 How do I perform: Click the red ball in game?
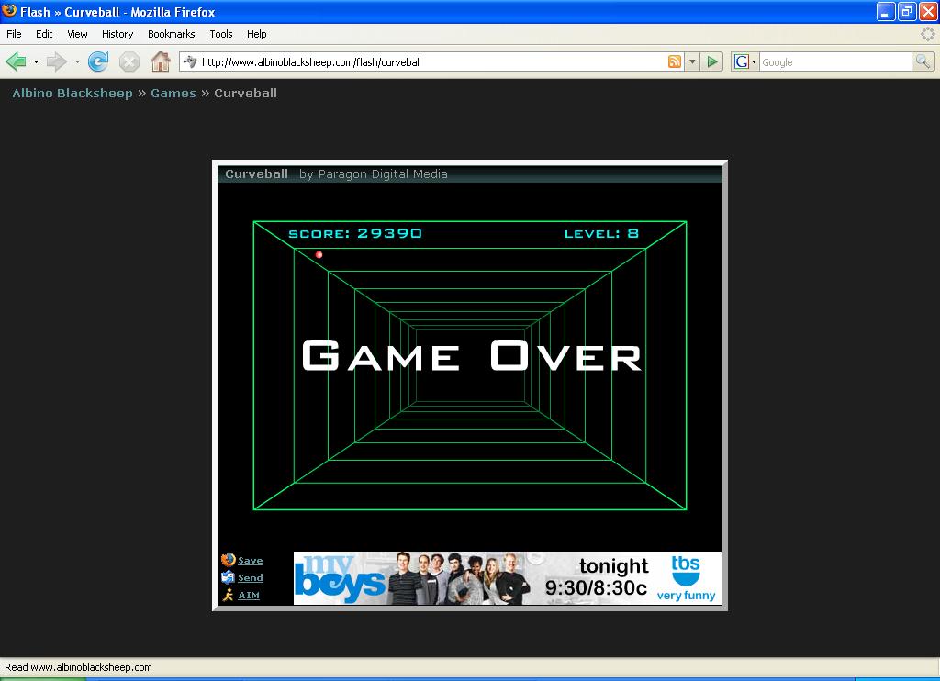(x=319, y=255)
